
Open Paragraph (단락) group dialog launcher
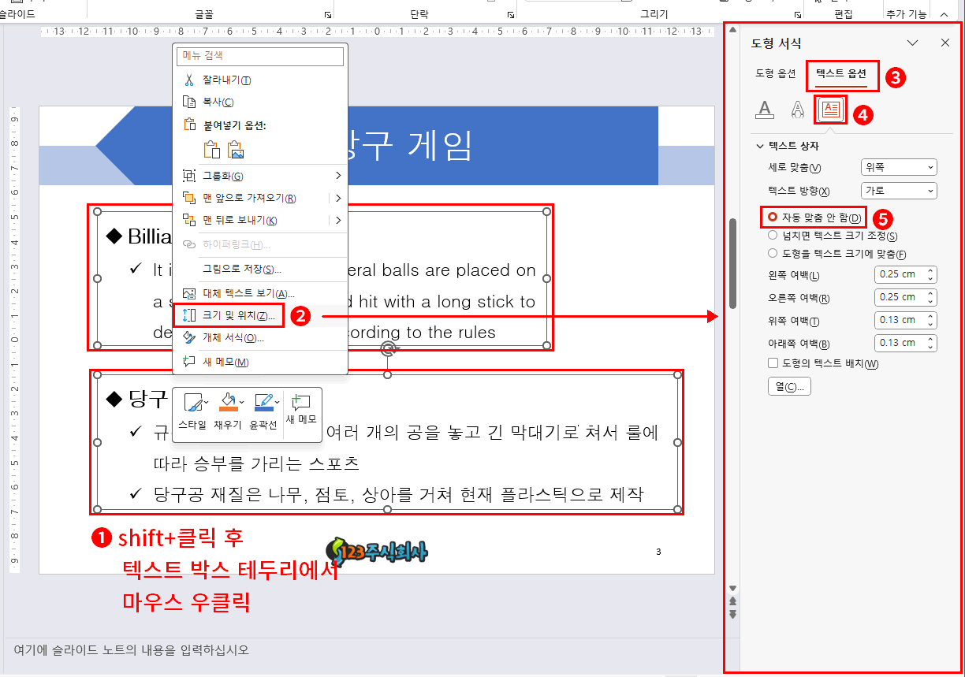(x=510, y=14)
